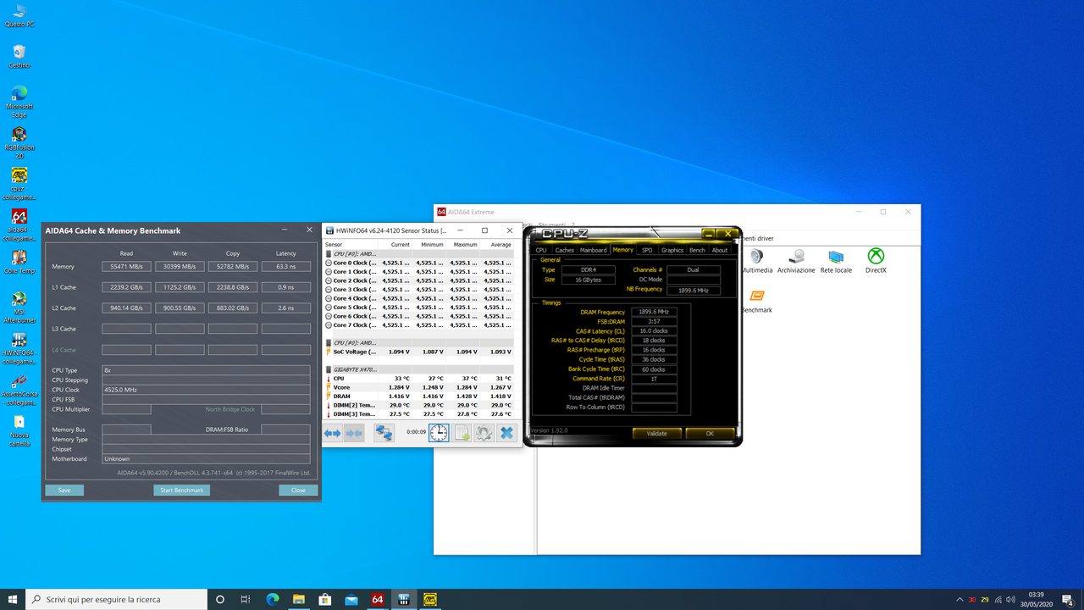Viewport: 1084px width, 610px height.
Task: Collapse the Core 0 Clock sensor row
Action: [x=329, y=263]
